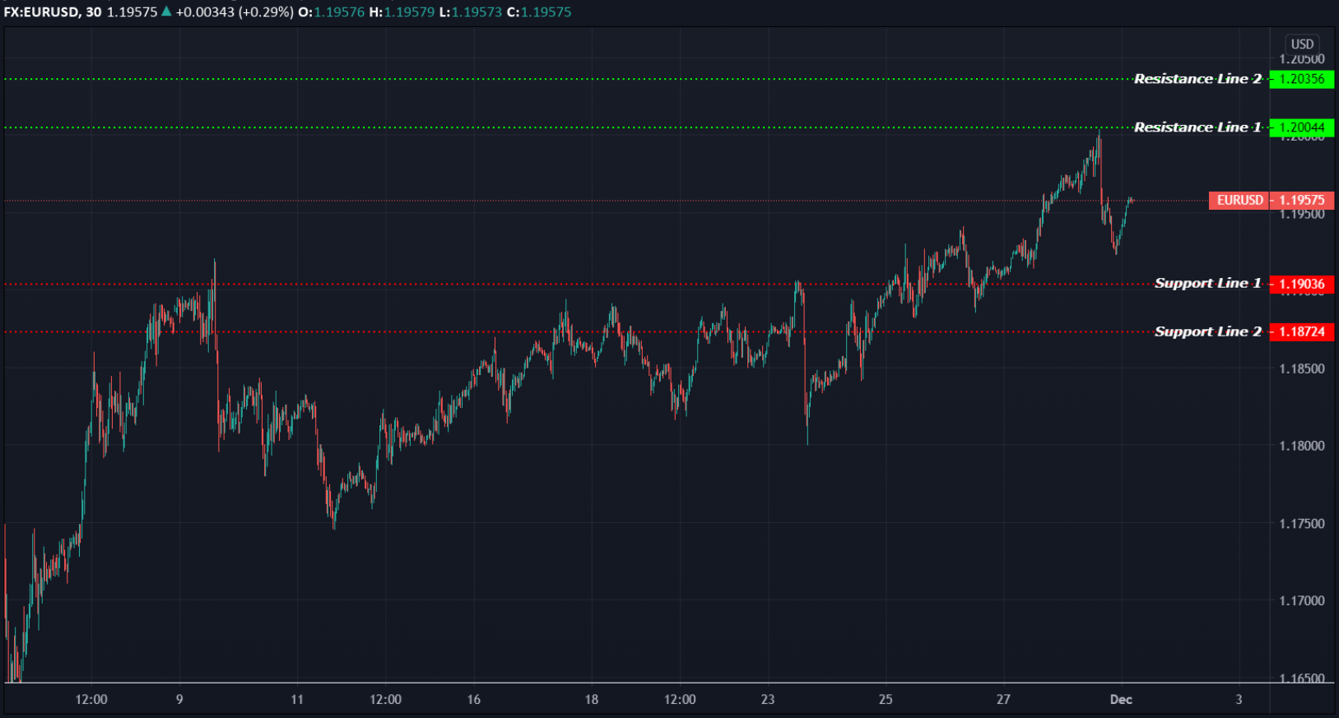Click the 1.18500 price axis label
The height and width of the screenshot is (718, 1339).
[1302, 368]
